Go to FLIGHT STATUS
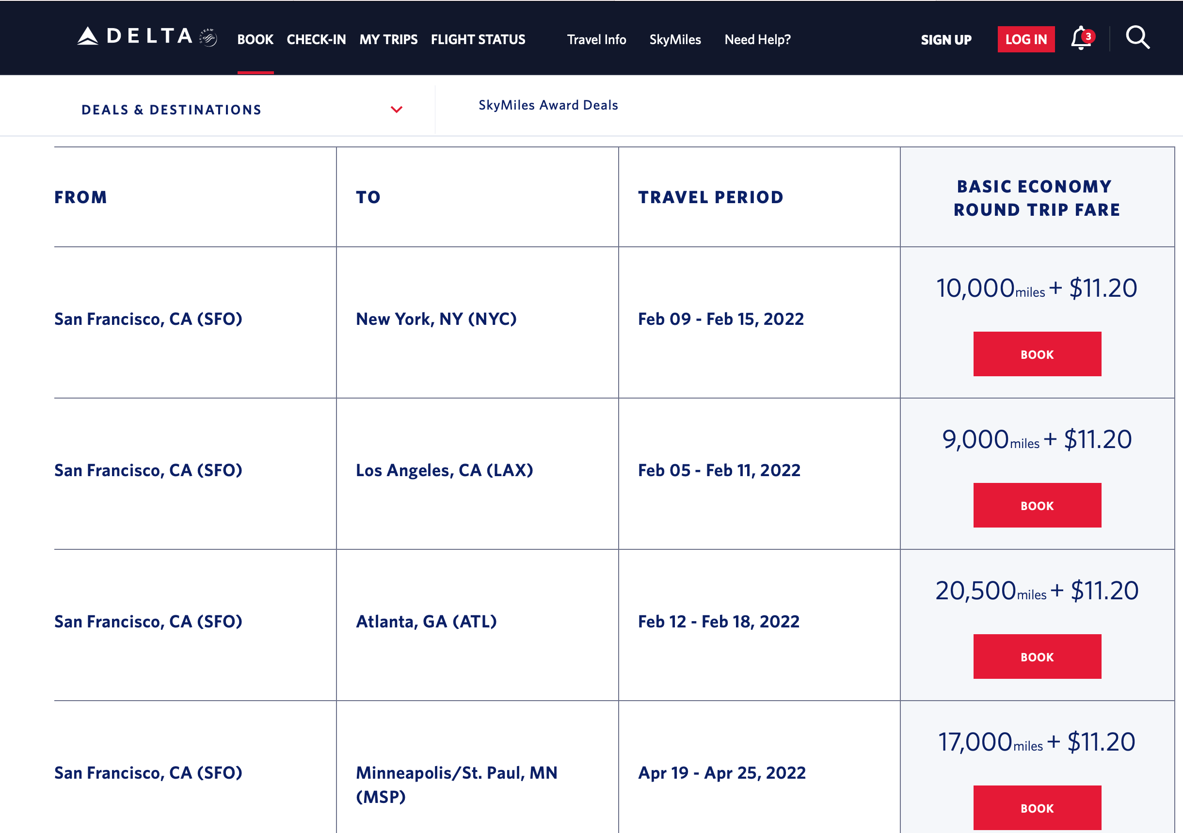Screen dimensions: 1183x833 478,39
